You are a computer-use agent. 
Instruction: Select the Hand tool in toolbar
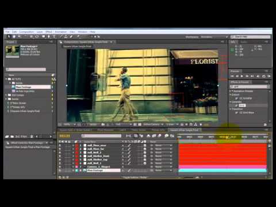pos(14,36)
